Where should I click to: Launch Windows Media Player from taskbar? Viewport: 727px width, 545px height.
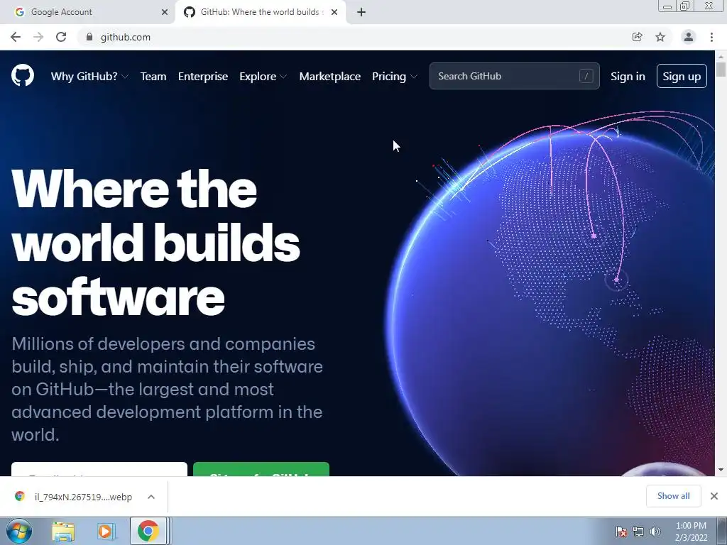105,532
